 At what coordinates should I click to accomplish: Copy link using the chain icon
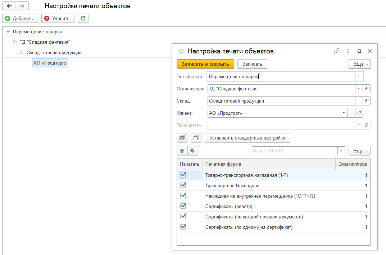[336, 51]
